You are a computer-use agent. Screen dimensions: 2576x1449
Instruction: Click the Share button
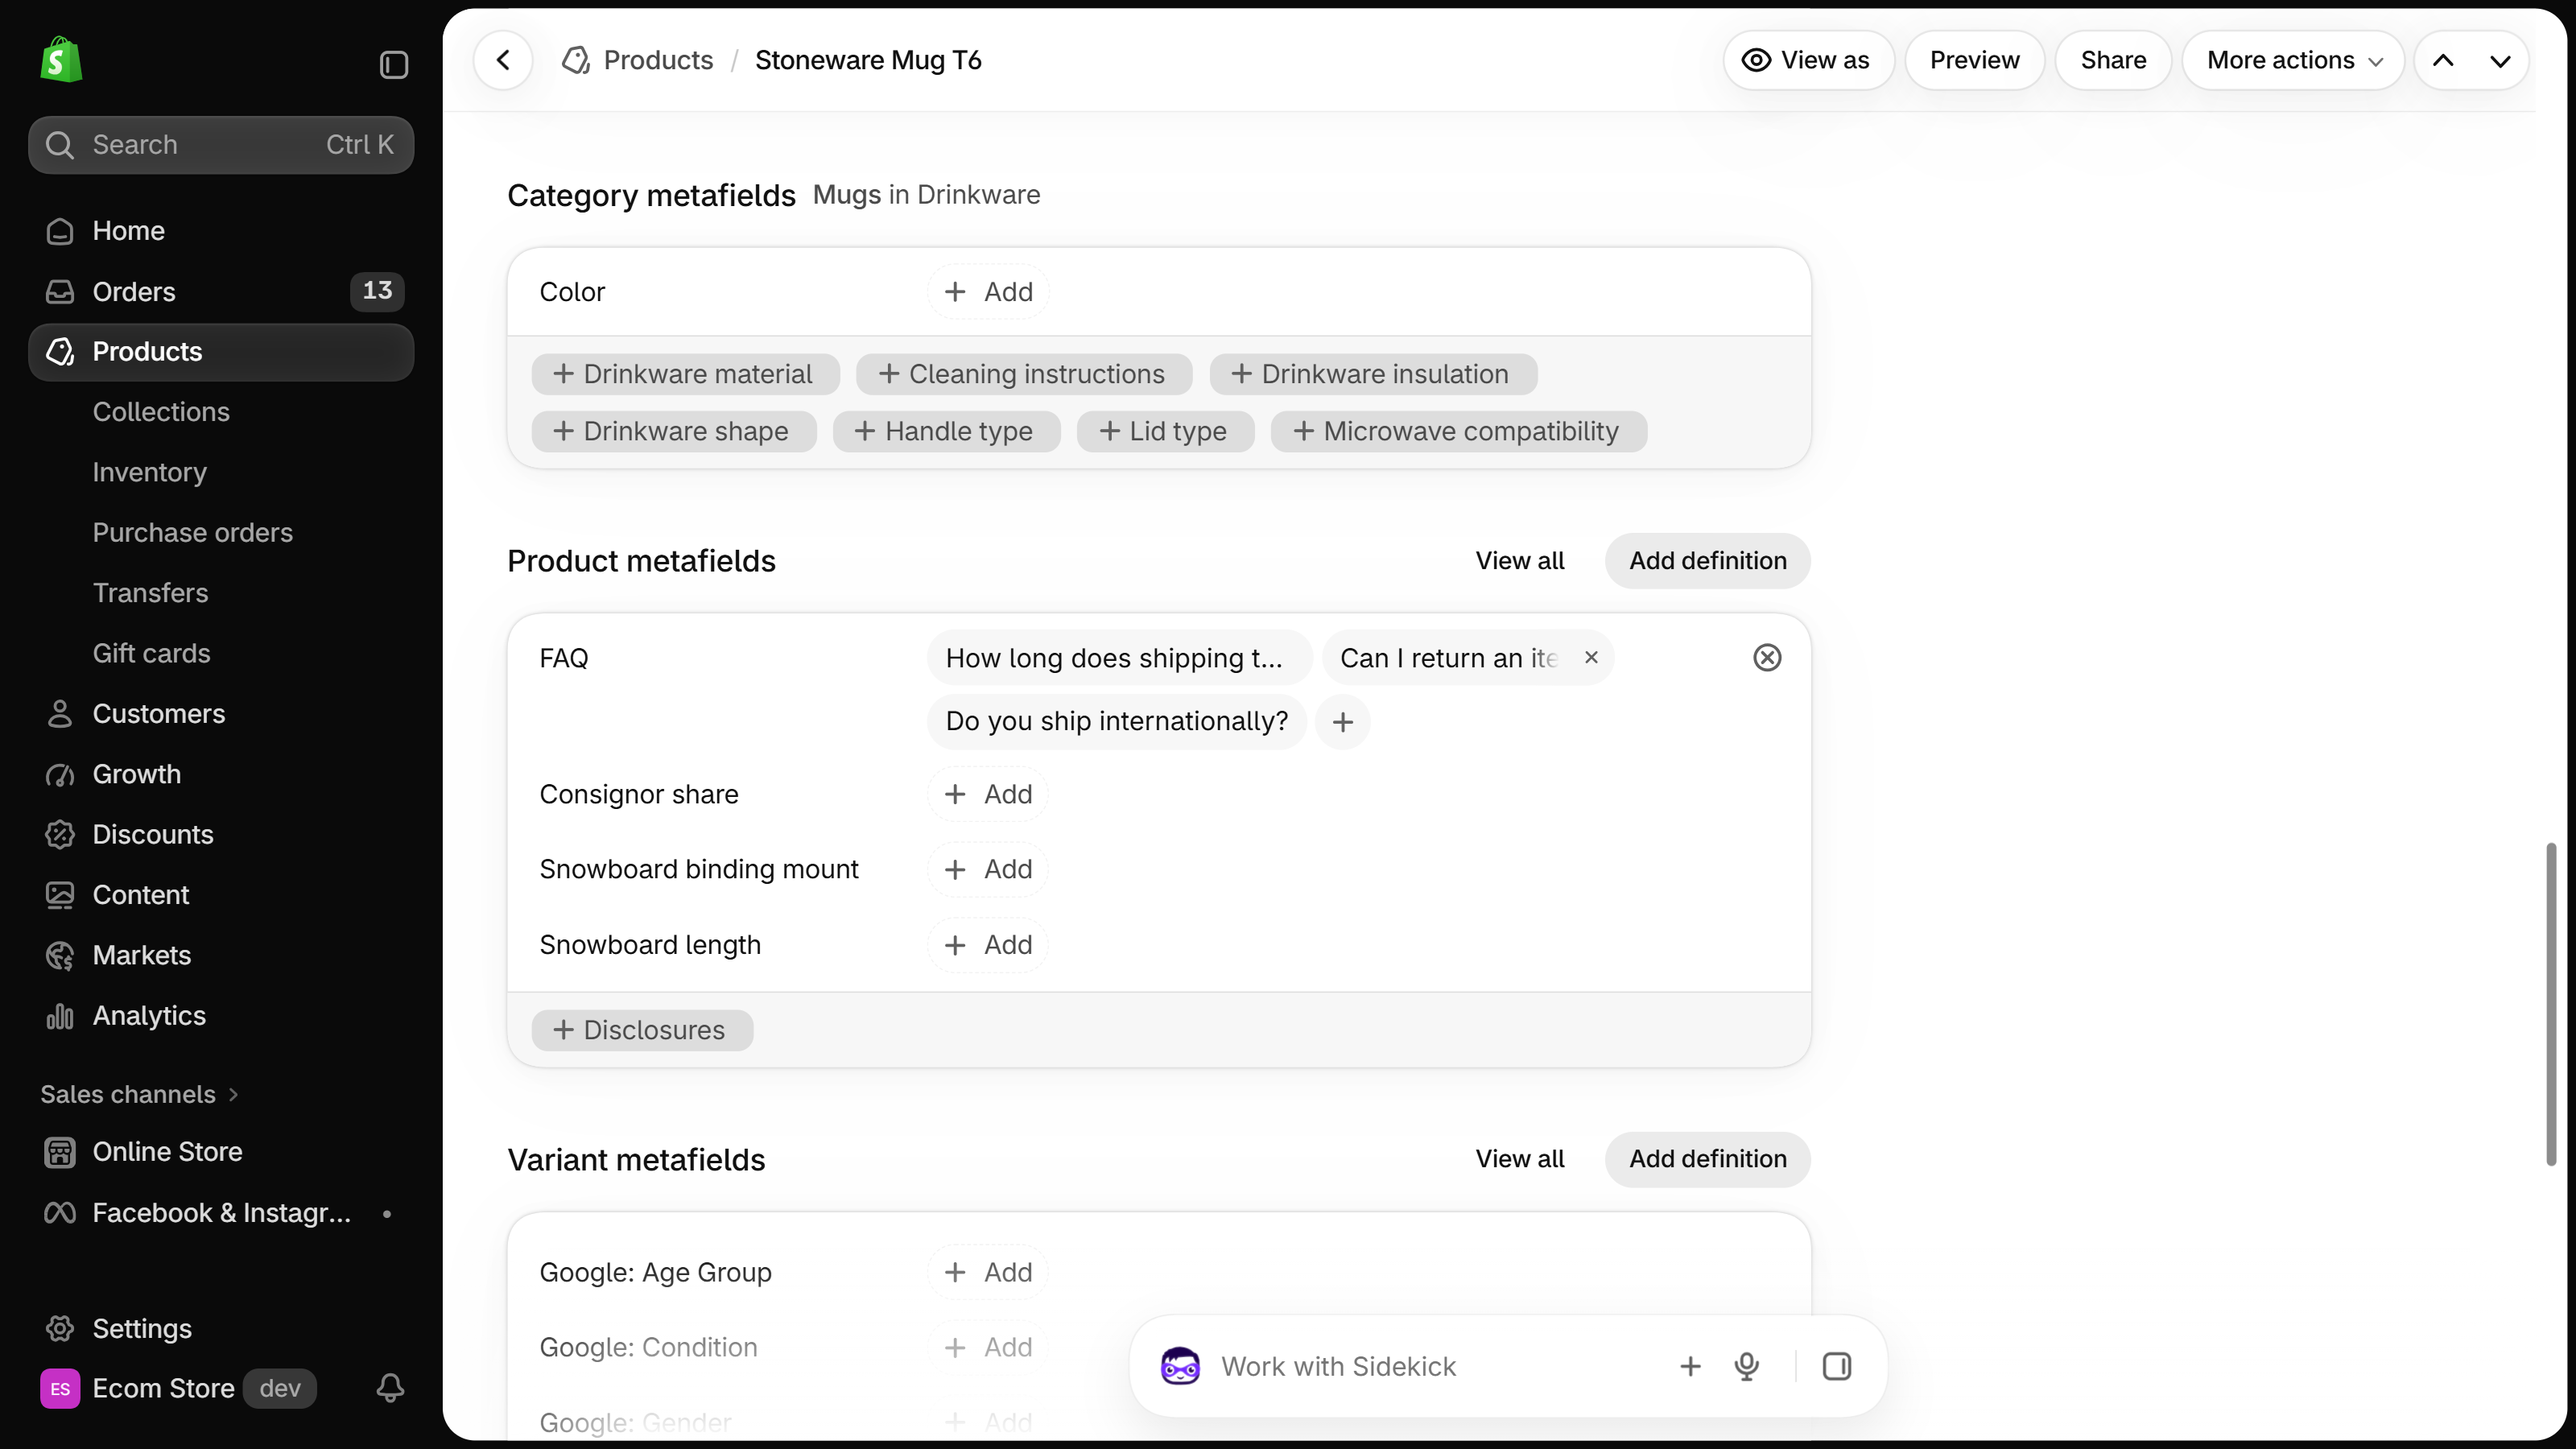(x=2113, y=60)
